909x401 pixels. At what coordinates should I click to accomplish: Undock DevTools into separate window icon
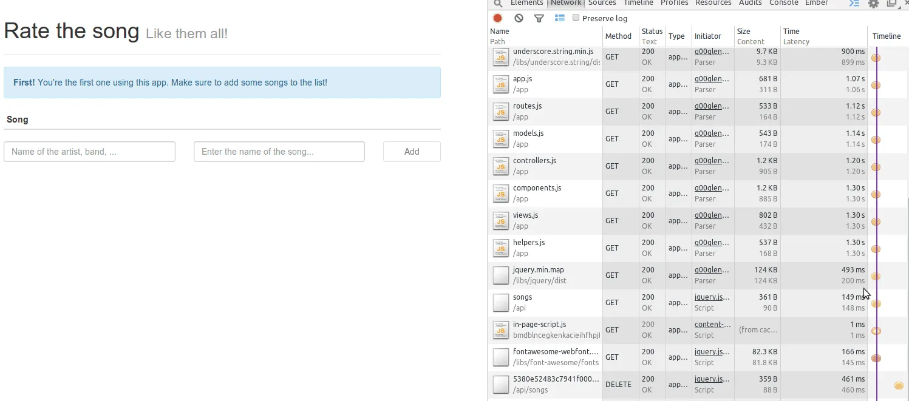point(891,3)
